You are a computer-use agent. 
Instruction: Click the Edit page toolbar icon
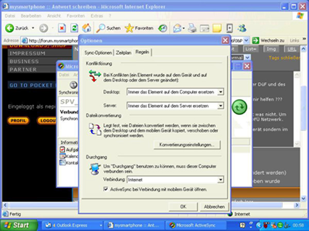[x=204, y=28]
